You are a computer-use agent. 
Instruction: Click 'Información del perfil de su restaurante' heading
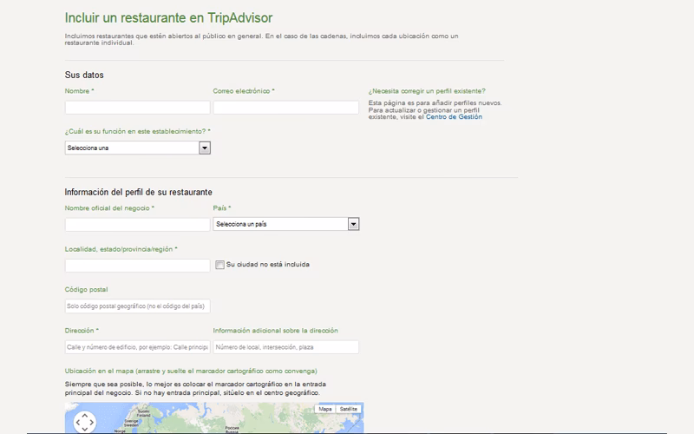pyautogui.click(x=138, y=192)
